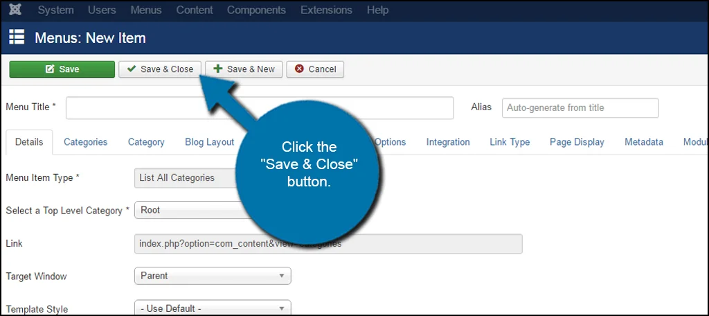The height and width of the screenshot is (316, 709).
Task: Click the Joomla logo icon
Action: (x=15, y=10)
